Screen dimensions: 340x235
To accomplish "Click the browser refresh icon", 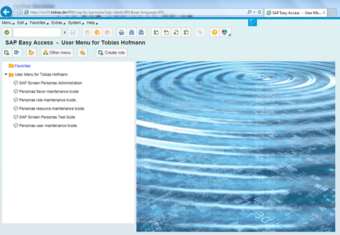I will point(259,12).
